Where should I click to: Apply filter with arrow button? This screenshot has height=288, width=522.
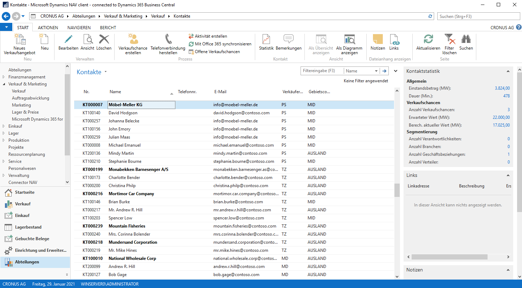click(x=385, y=71)
